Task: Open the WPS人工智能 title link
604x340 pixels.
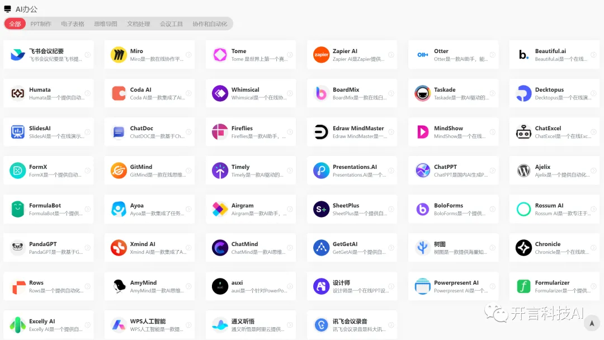Action: click(x=148, y=321)
